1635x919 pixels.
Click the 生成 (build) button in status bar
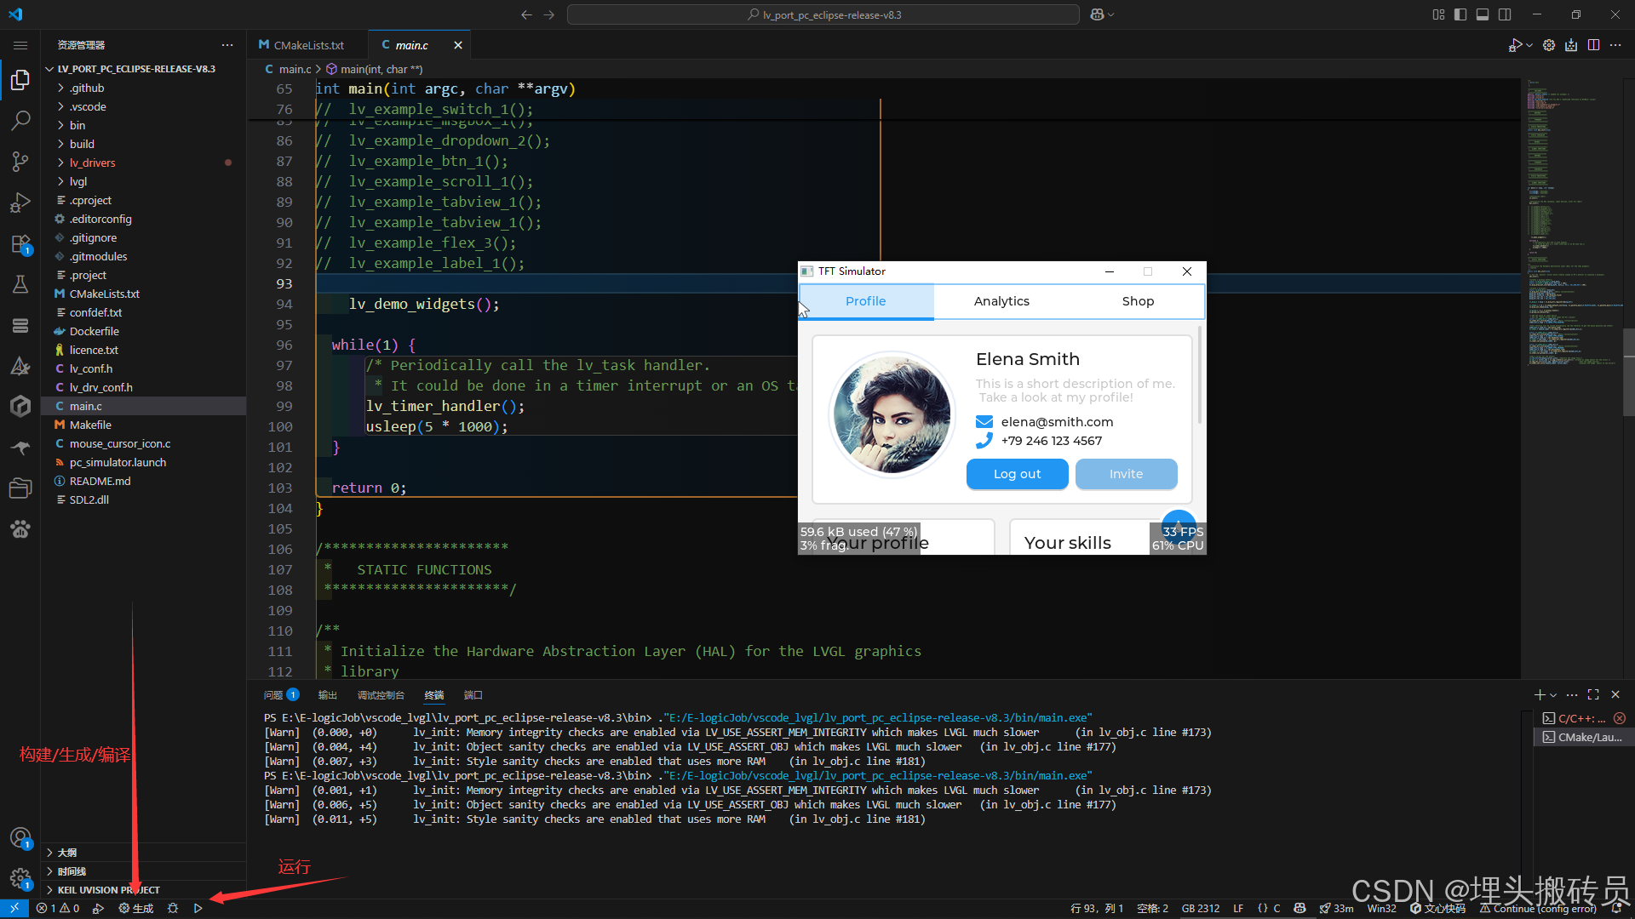(x=135, y=908)
